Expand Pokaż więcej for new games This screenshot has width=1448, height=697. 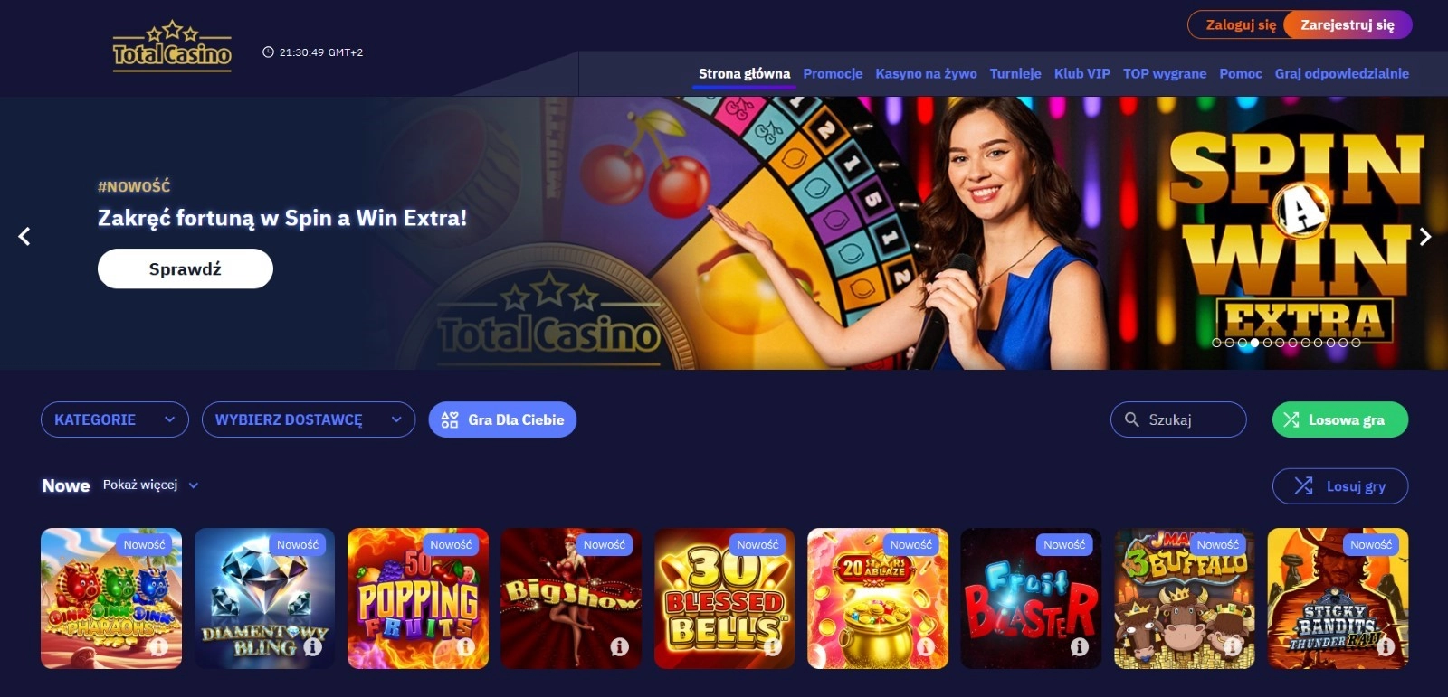tap(150, 485)
